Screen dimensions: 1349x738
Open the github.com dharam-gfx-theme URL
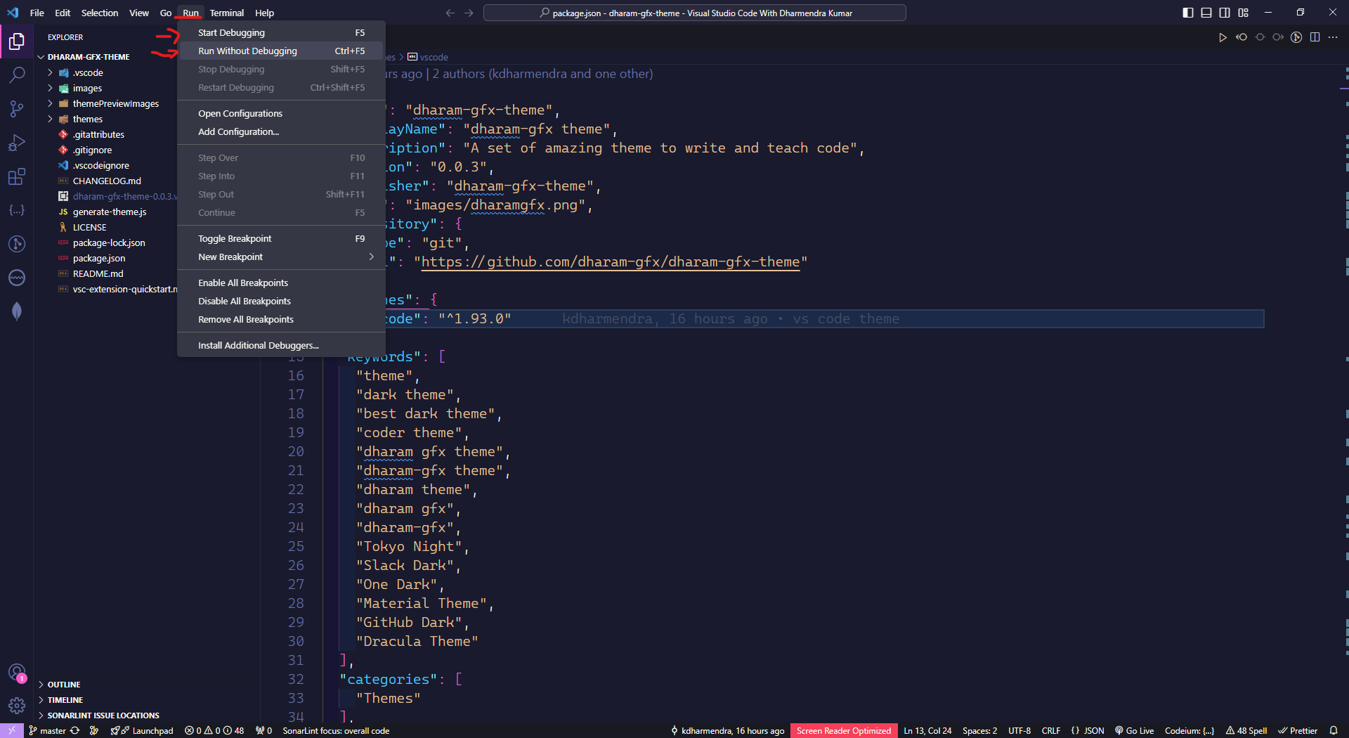pos(610,262)
